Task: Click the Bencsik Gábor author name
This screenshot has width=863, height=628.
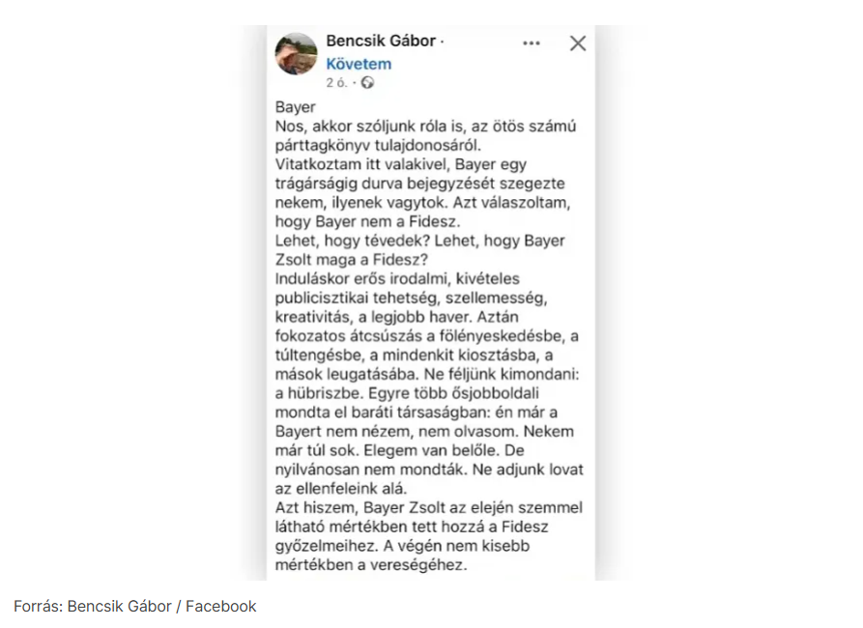Action: click(x=382, y=42)
